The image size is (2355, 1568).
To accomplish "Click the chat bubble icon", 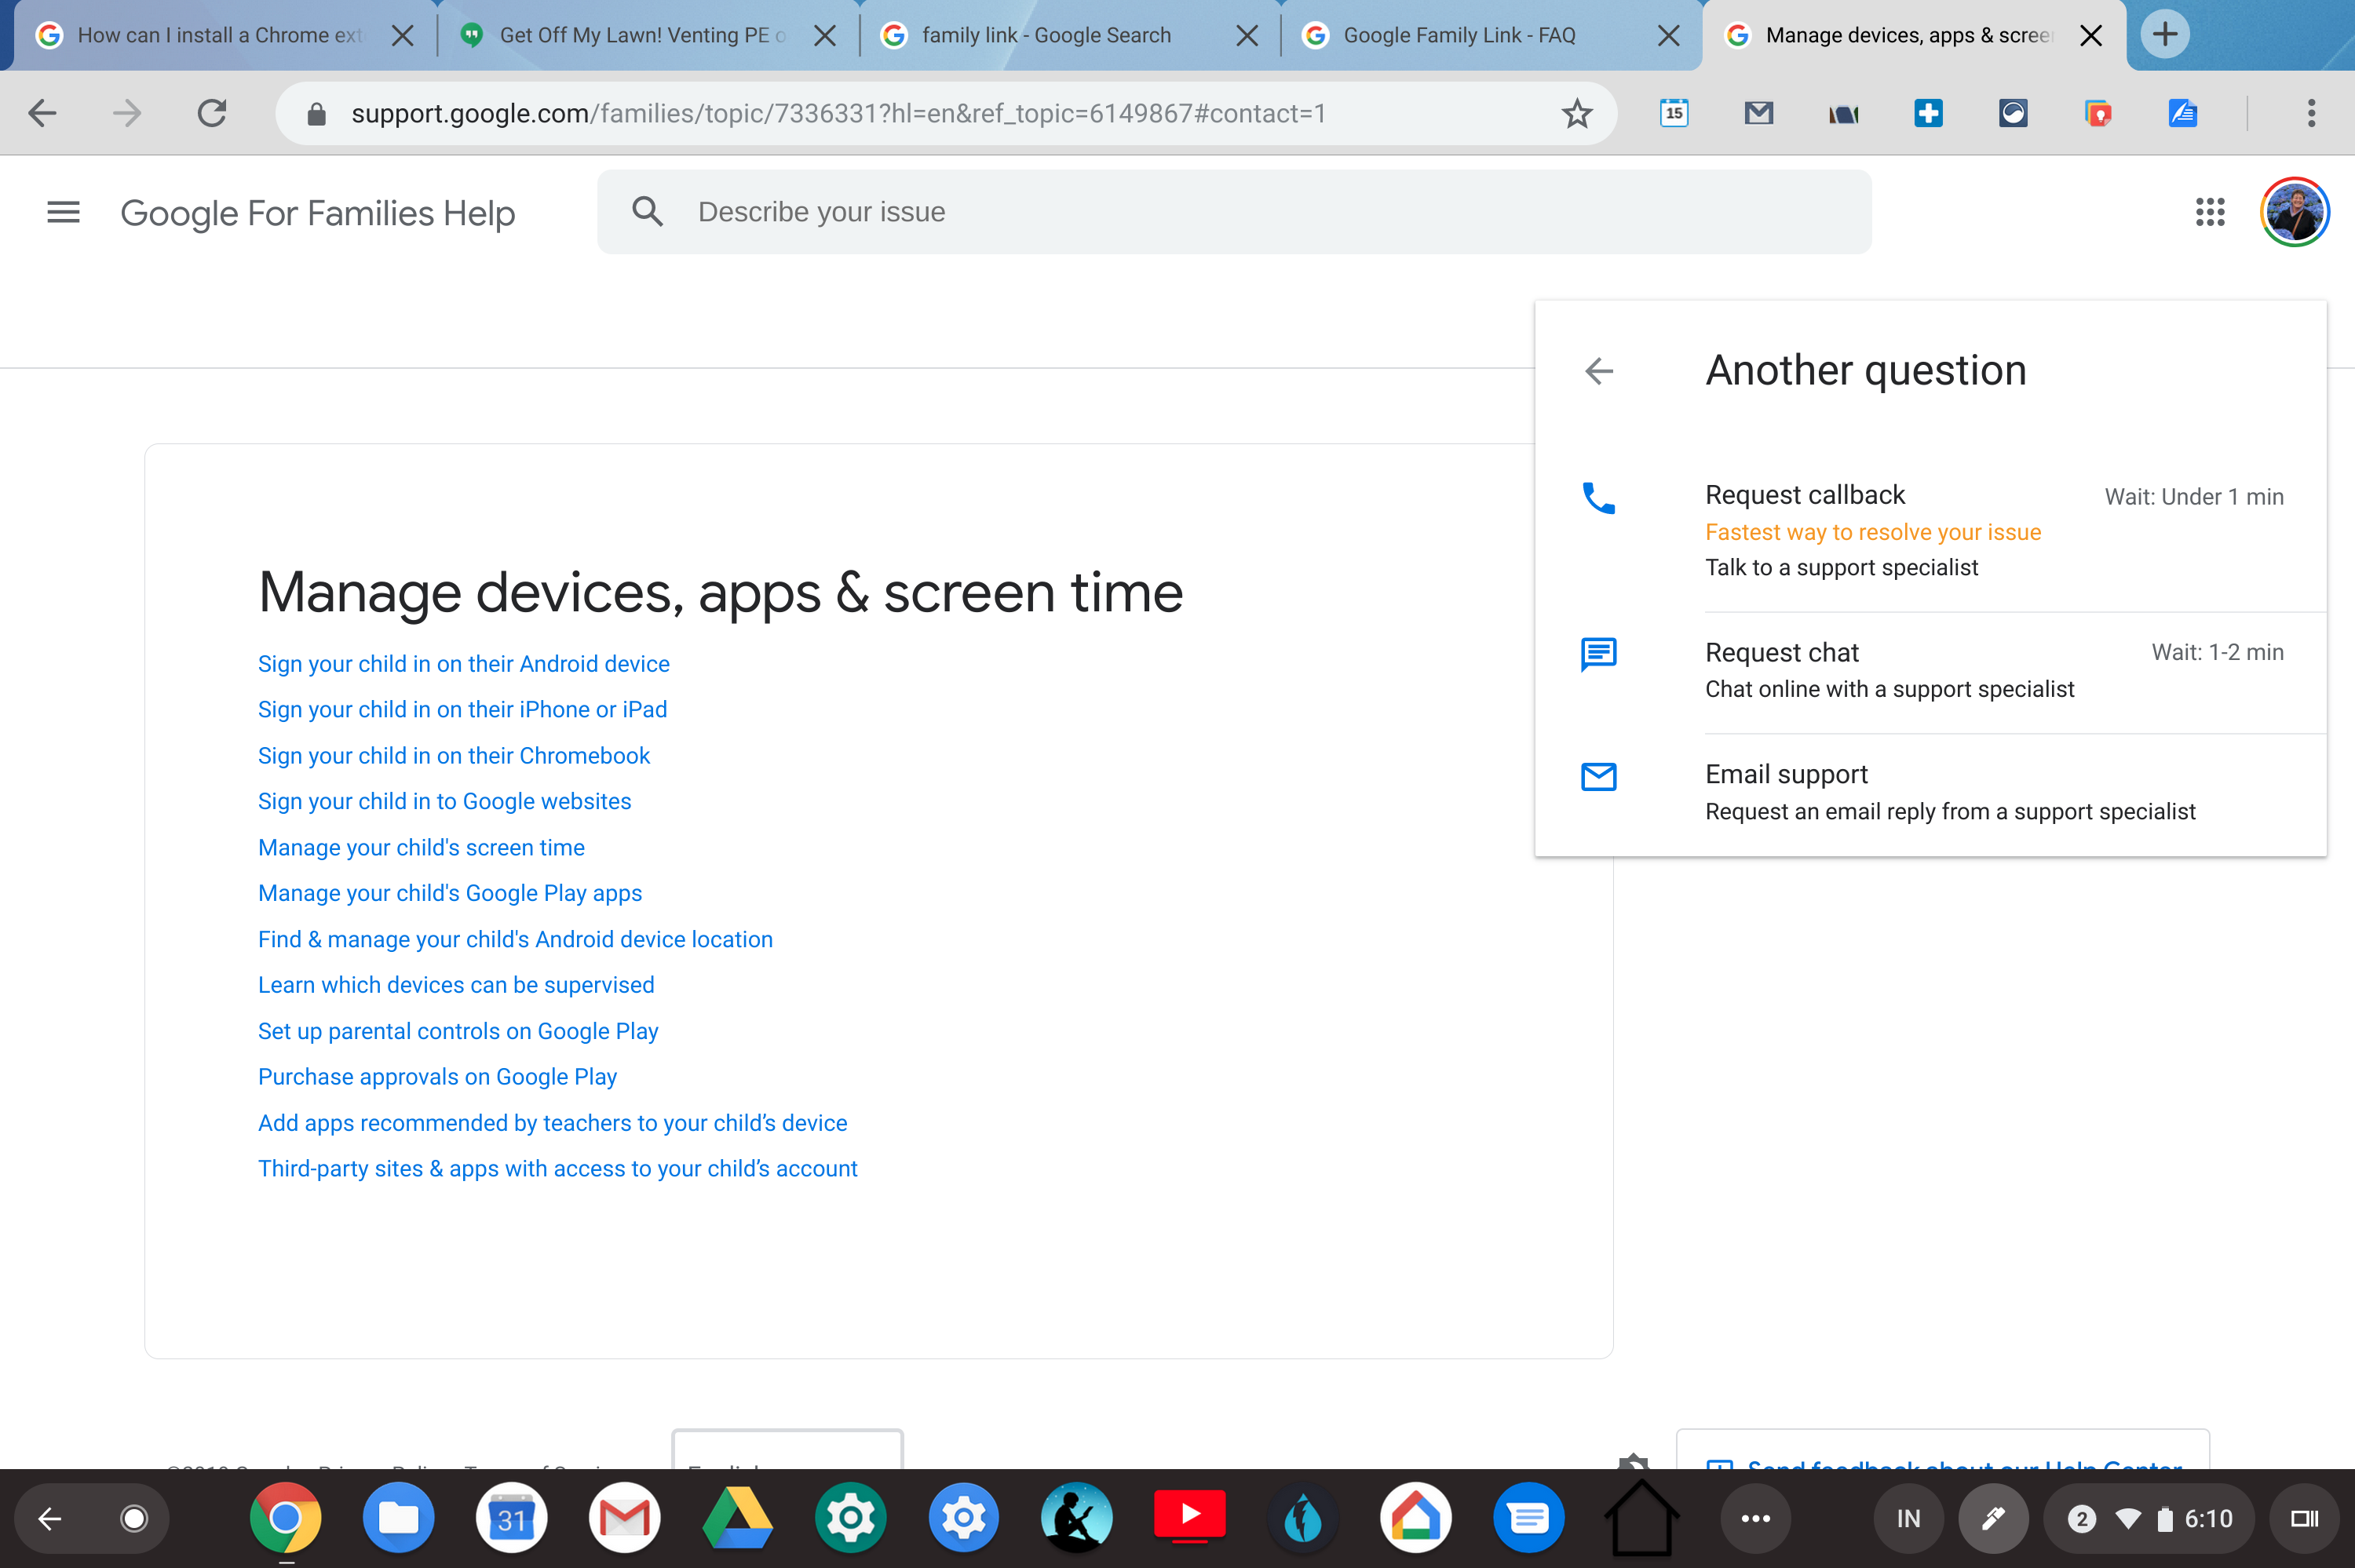I will click(1598, 654).
